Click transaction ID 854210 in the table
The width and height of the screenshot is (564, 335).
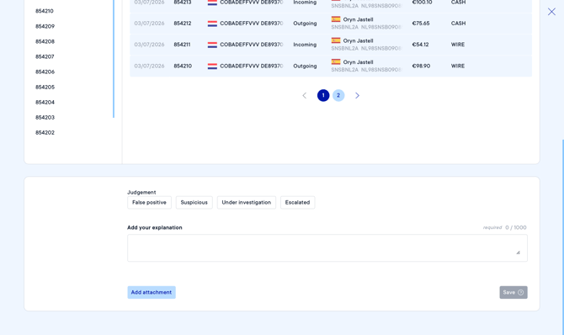[183, 66]
